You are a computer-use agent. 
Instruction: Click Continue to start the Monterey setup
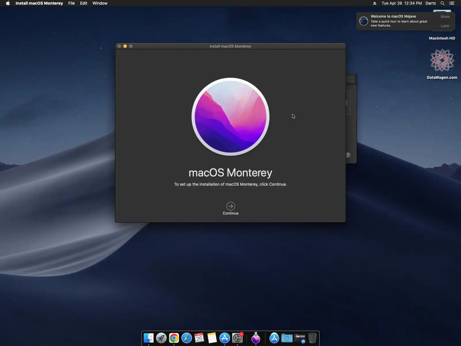231,209
